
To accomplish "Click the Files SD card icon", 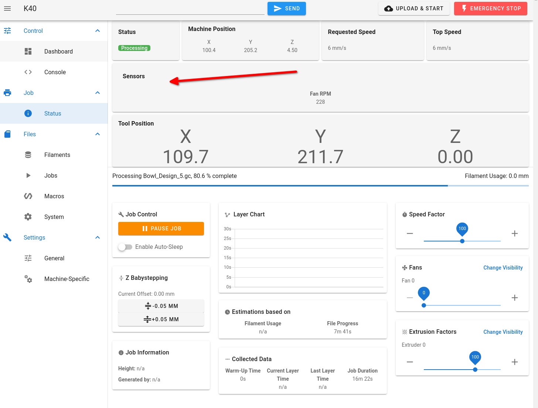I will 7,134.
